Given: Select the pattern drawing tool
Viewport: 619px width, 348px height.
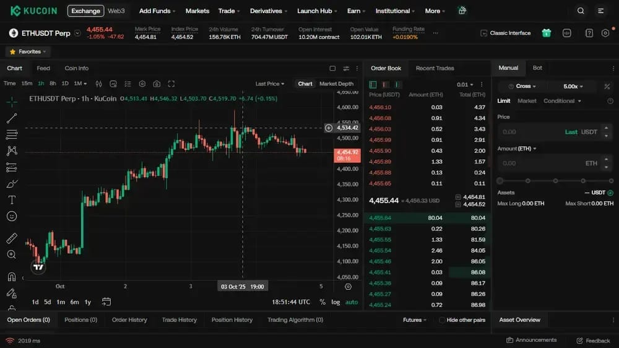Looking at the screenshot, I should coord(12,150).
